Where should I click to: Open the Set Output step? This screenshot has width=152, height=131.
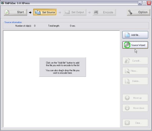[75, 12]
